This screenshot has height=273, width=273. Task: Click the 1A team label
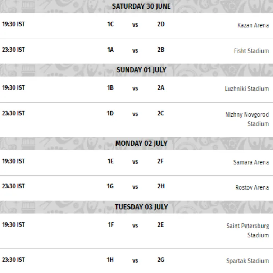pos(110,50)
